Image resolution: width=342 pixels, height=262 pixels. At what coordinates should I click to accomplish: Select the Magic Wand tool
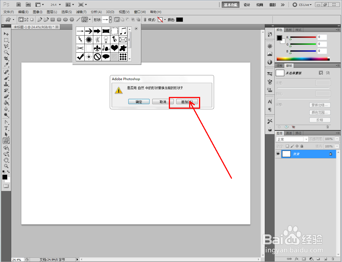point(6,52)
